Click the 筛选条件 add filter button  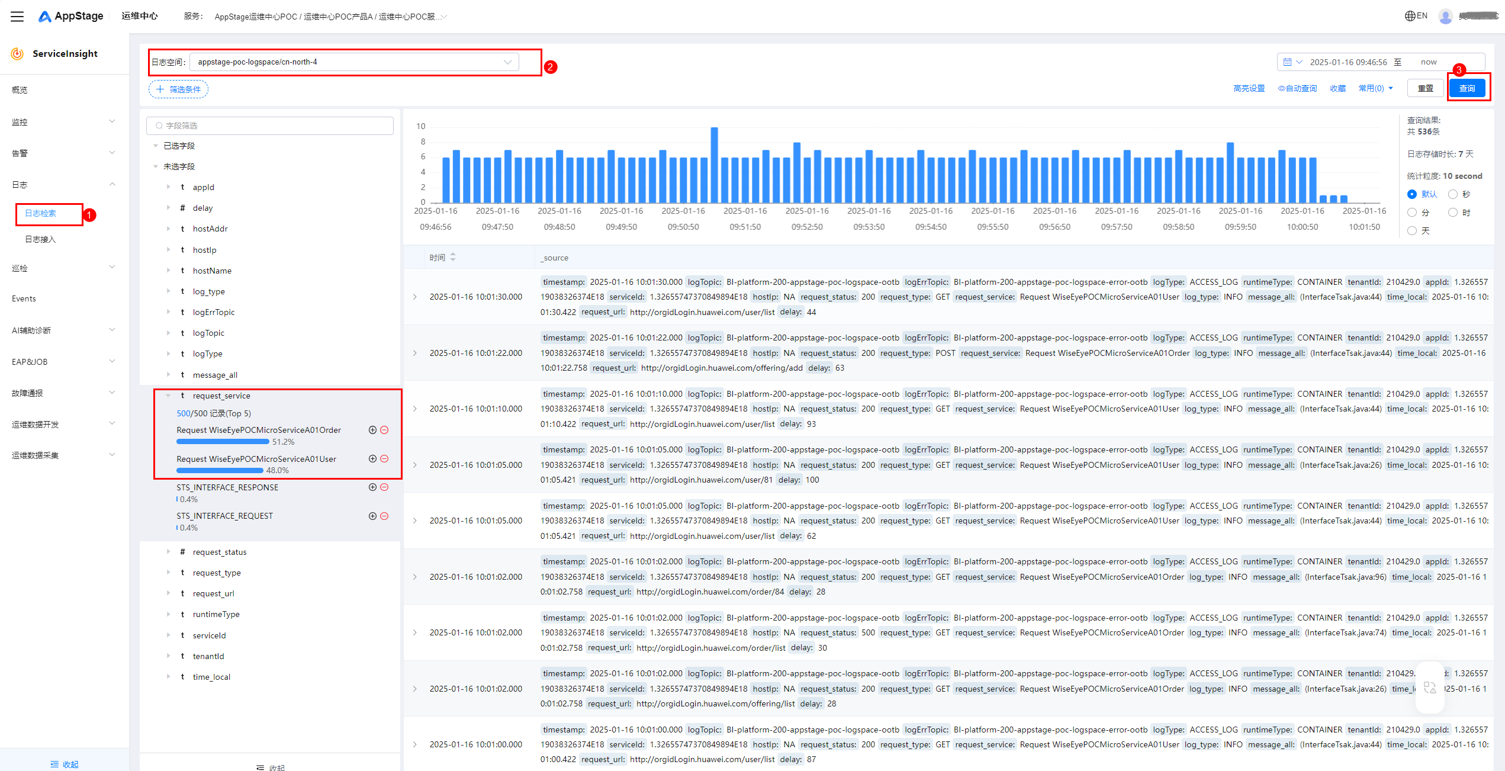178,89
